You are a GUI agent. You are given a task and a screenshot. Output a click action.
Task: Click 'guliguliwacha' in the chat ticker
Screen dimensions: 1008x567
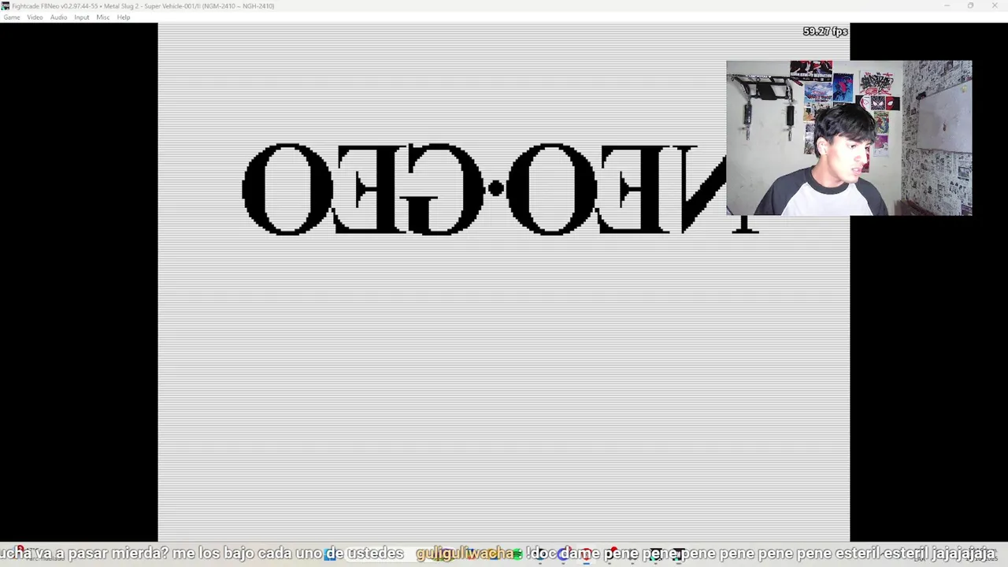(465, 554)
